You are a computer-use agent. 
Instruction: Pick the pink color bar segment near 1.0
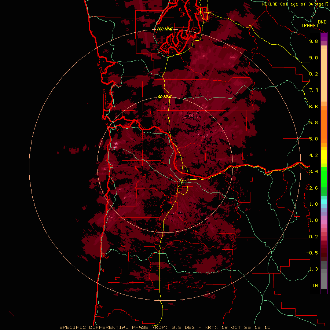pyautogui.click(x=324, y=222)
